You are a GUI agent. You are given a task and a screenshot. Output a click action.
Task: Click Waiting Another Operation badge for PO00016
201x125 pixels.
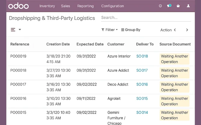coord(174,101)
